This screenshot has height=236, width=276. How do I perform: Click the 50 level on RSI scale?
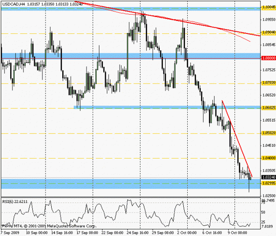click(x=263, y=213)
